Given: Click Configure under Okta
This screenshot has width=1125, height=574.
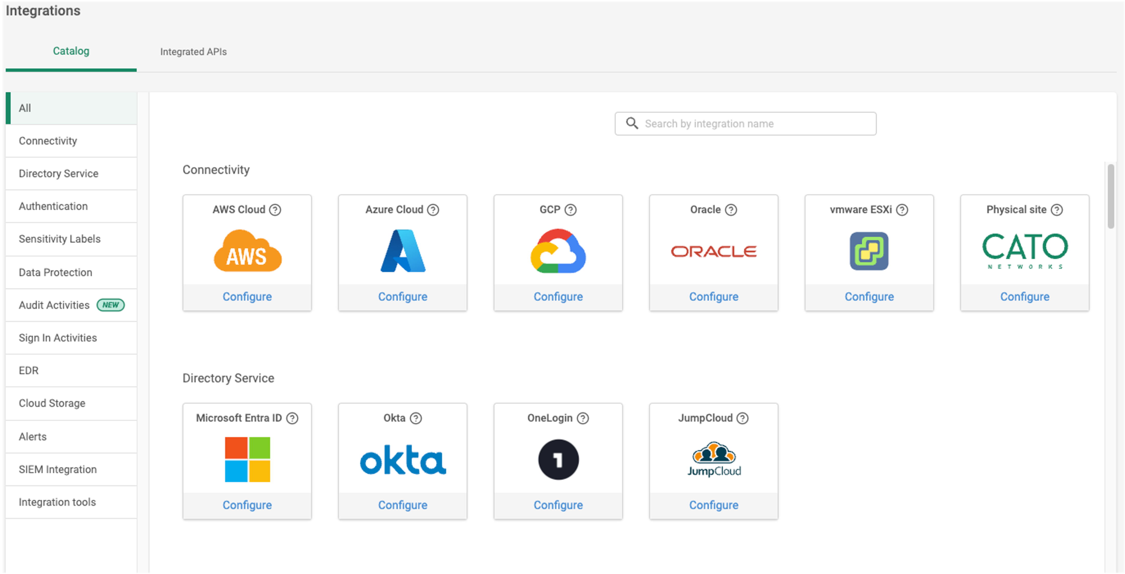Looking at the screenshot, I should click(x=403, y=505).
